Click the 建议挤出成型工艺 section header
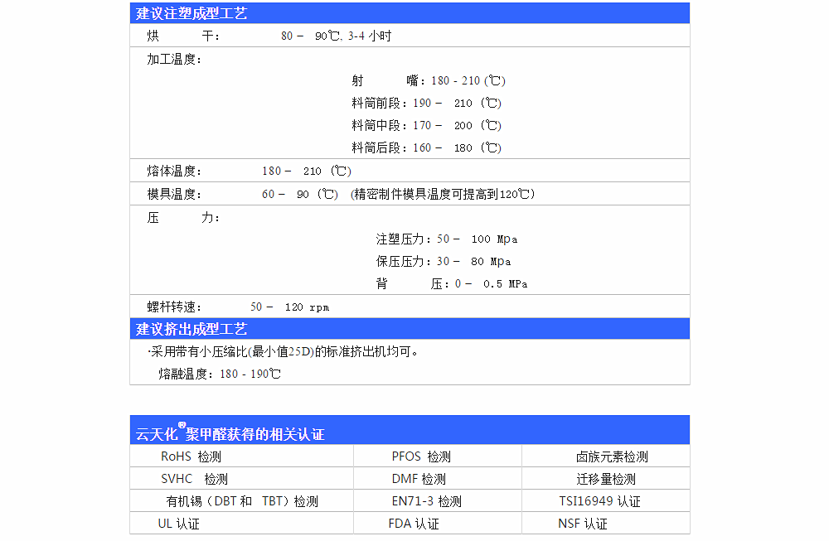 tap(191, 329)
